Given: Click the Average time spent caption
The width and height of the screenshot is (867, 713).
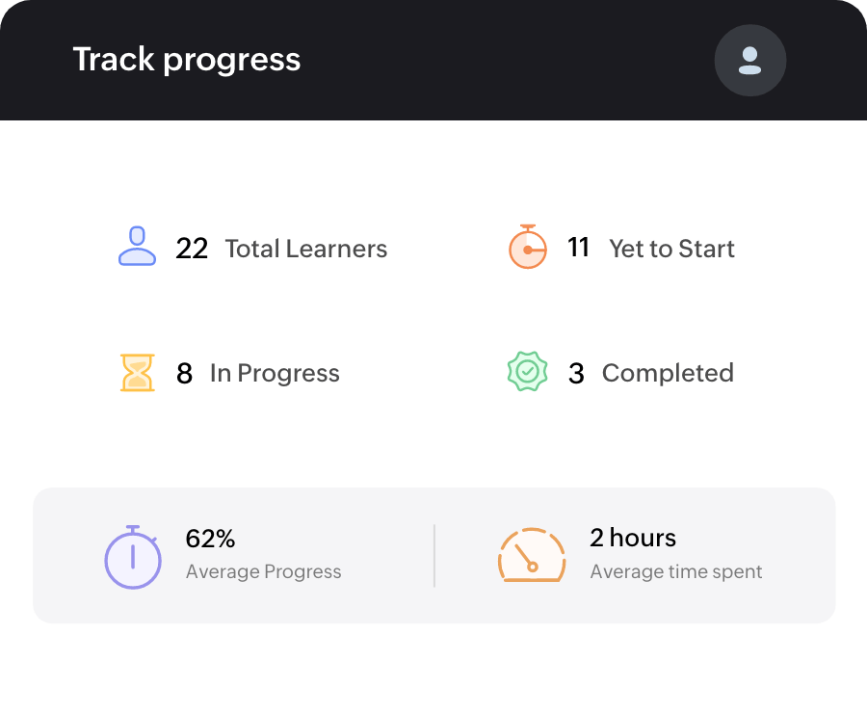Looking at the screenshot, I should point(675,571).
